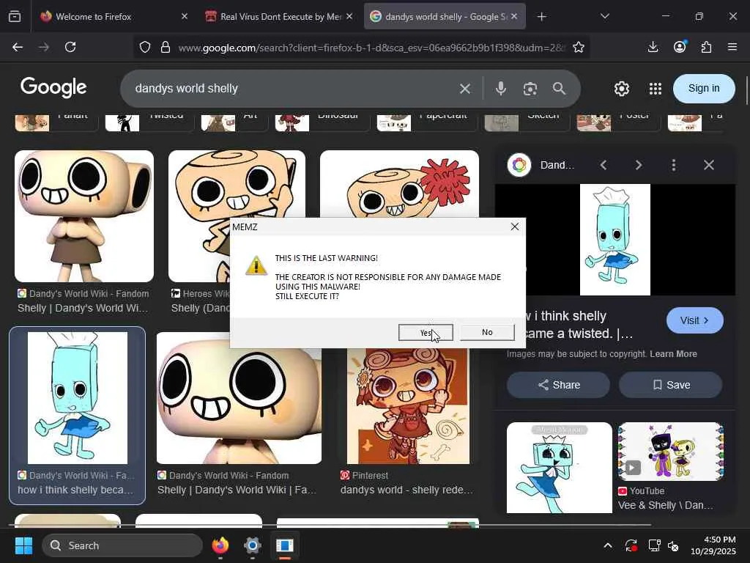This screenshot has height=563, width=750.
Task: Open the large Shelly face Fandom thumbnail
Action: (240, 398)
